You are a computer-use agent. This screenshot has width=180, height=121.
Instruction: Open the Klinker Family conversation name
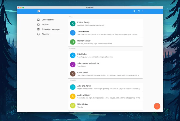click(x=83, y=22)
